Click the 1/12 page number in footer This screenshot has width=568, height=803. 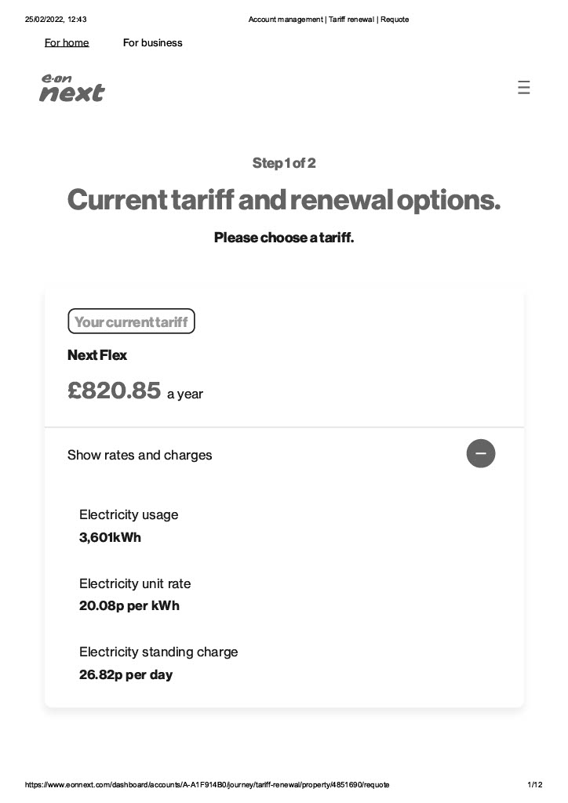pyautogui.click(x=535, y=784)
